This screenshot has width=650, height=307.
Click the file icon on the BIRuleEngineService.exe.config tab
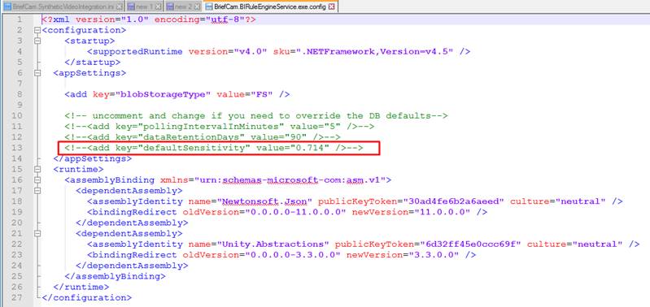tap(209, 7)
